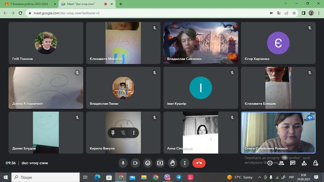The image size is (324, 182).
Task: Open three-dot menu on Кирило Вакула tile
Action: coord(134,133)
